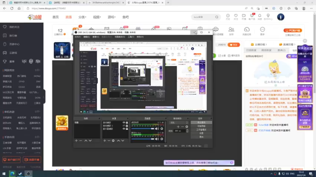The image size is (316, 177).
Task: Open transition properties gear icon
Action: (x=186, y=127)
